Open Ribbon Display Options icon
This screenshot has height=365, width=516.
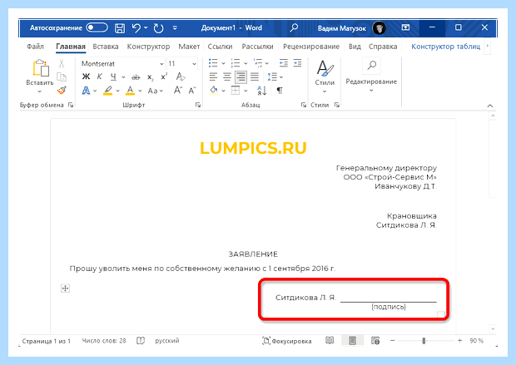(x=405, y=27)
